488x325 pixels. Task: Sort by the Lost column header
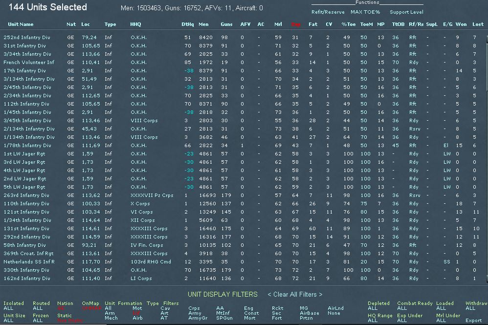point(478,24)
